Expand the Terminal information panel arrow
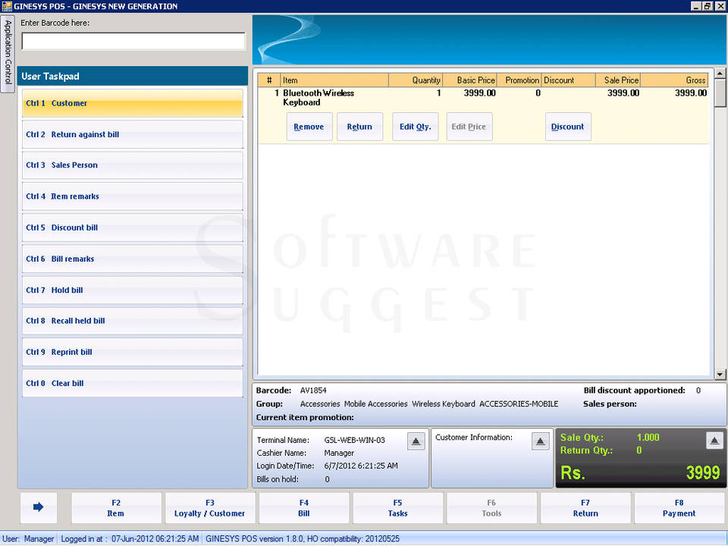The width and height of the screenshot is (728, 546). coord(416,441)
